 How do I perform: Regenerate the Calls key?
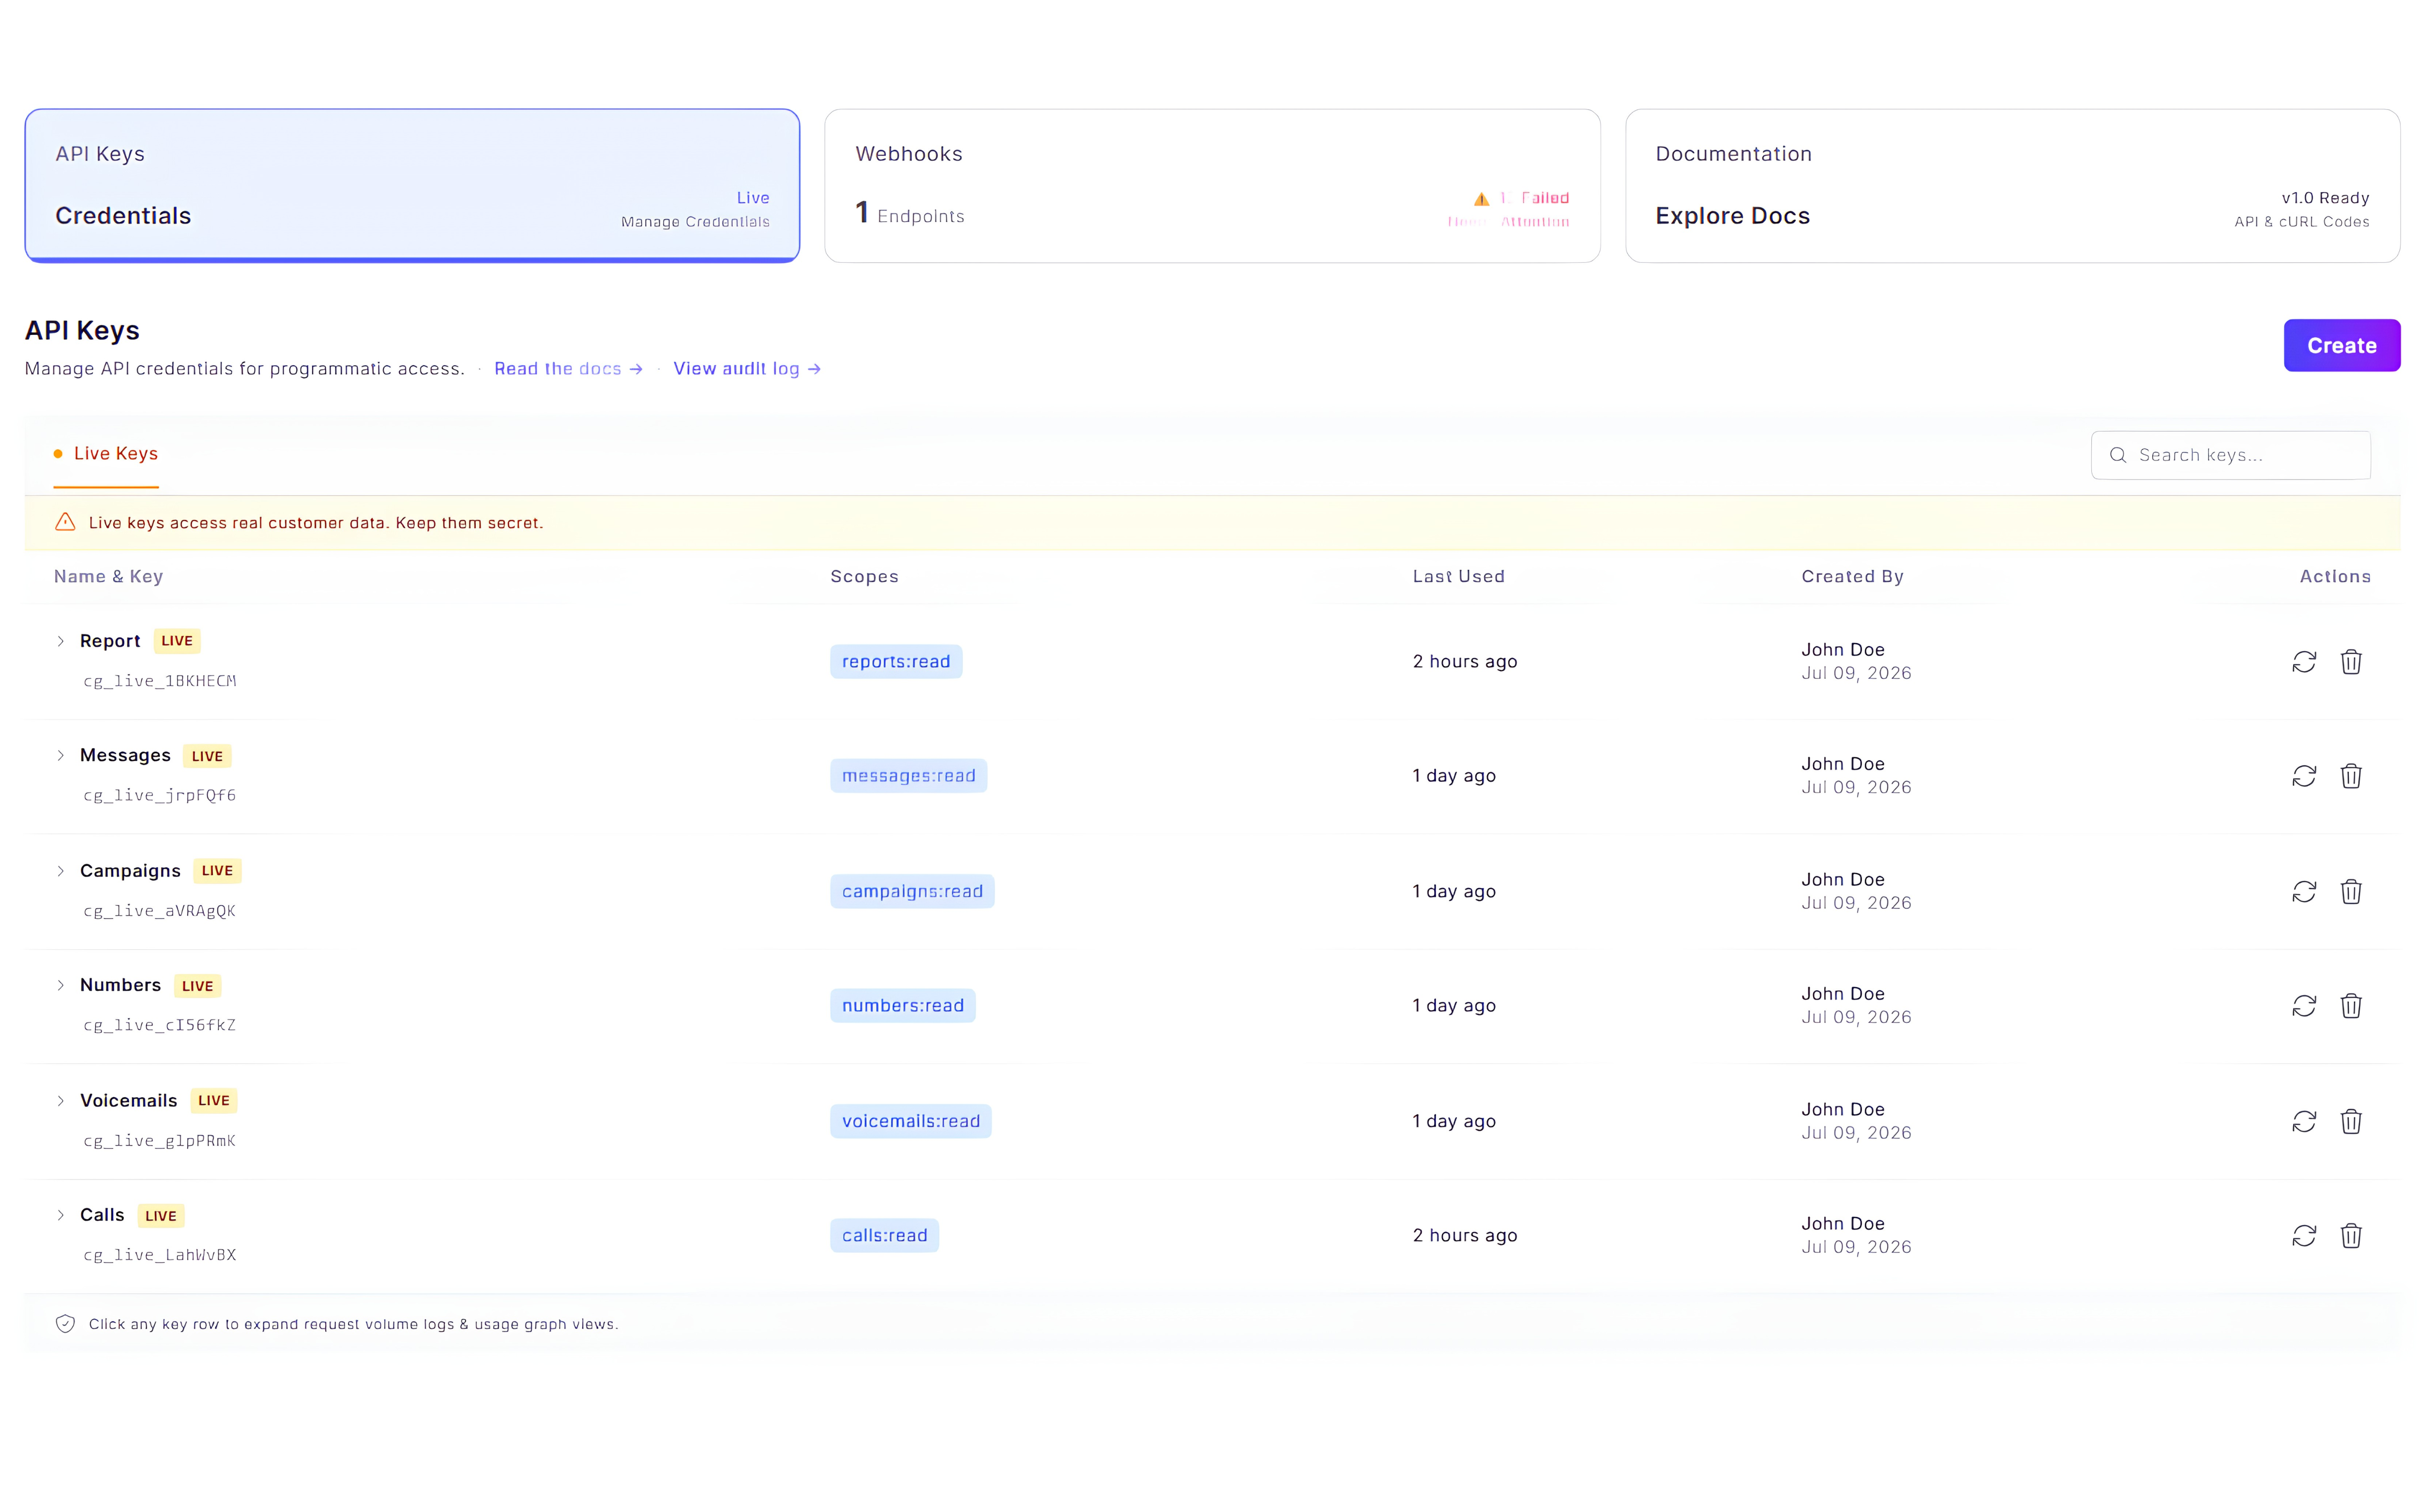pyautogui.click(x=2304, y=1236)
